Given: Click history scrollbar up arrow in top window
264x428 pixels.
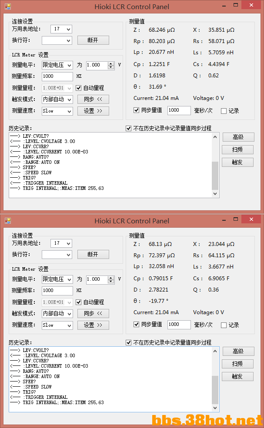Looking at the screenshot, I should [215, 137].
